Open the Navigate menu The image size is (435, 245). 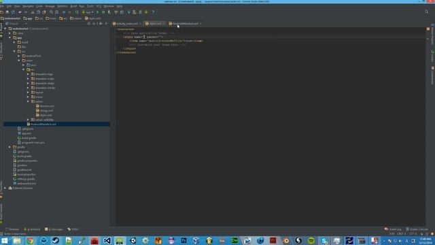coord(28,6)
